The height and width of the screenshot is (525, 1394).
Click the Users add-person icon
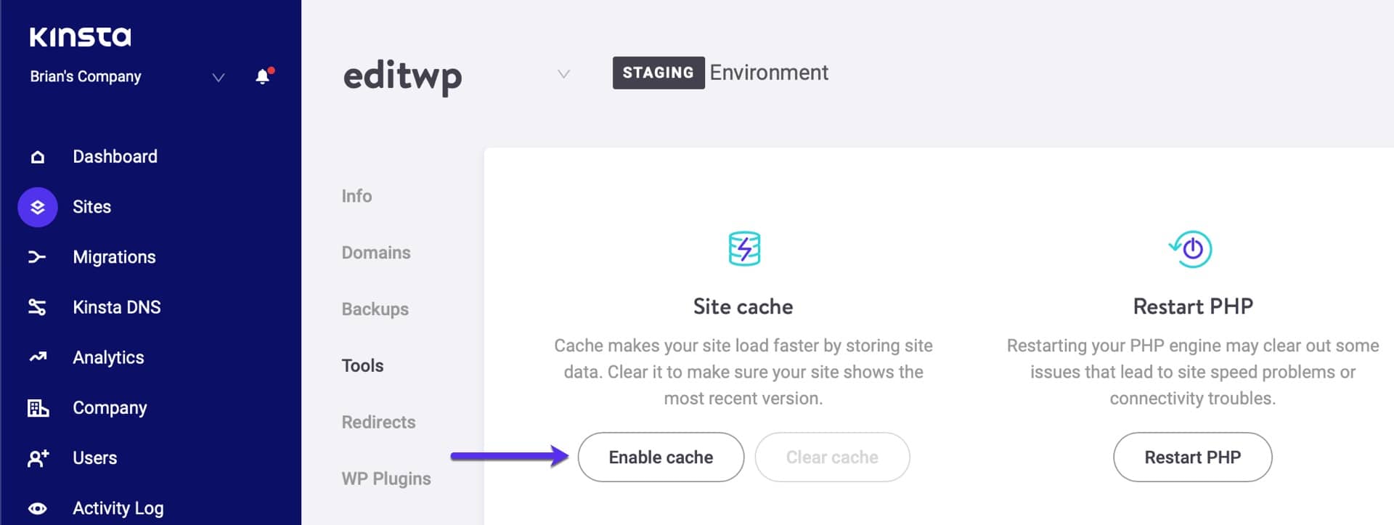[38, 458]
